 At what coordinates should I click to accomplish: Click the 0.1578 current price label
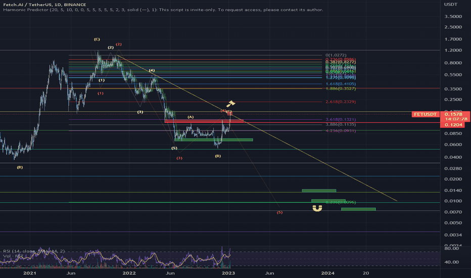[x=453, y=114]
